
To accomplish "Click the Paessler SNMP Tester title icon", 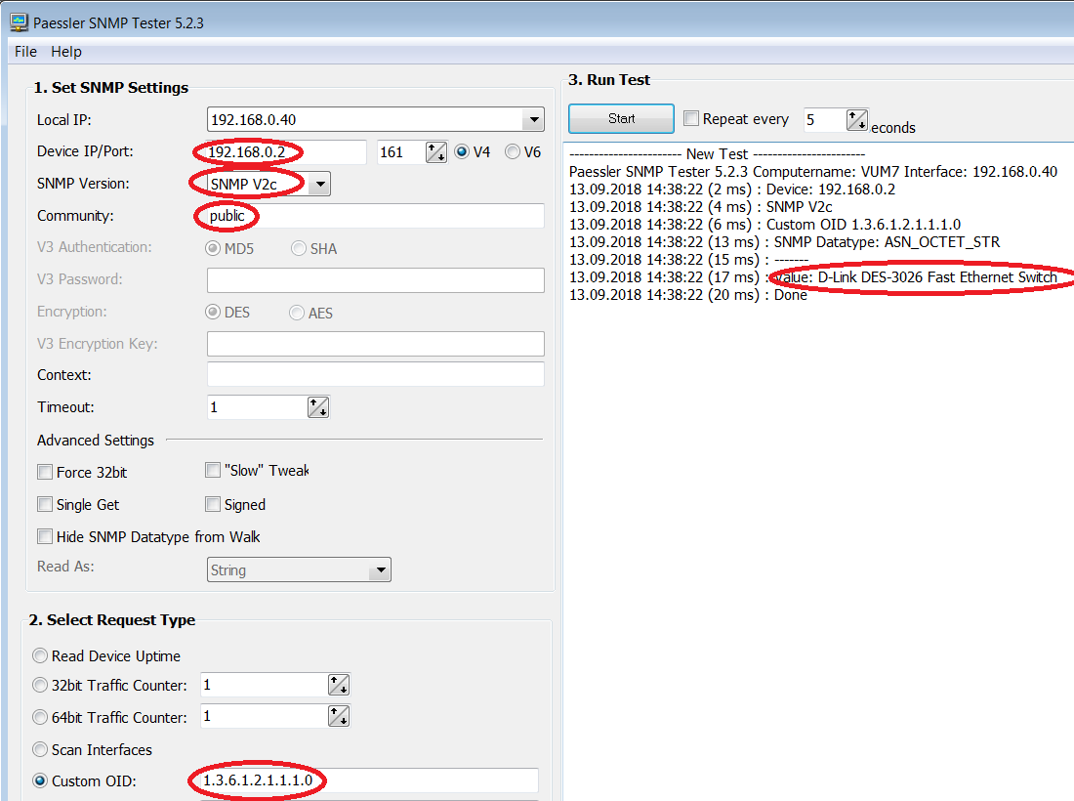I will [x=19, y=22].
